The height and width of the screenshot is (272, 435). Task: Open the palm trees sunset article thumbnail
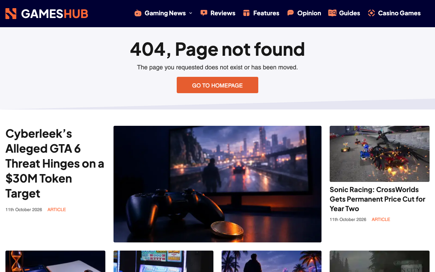click(x=272, y=261)
